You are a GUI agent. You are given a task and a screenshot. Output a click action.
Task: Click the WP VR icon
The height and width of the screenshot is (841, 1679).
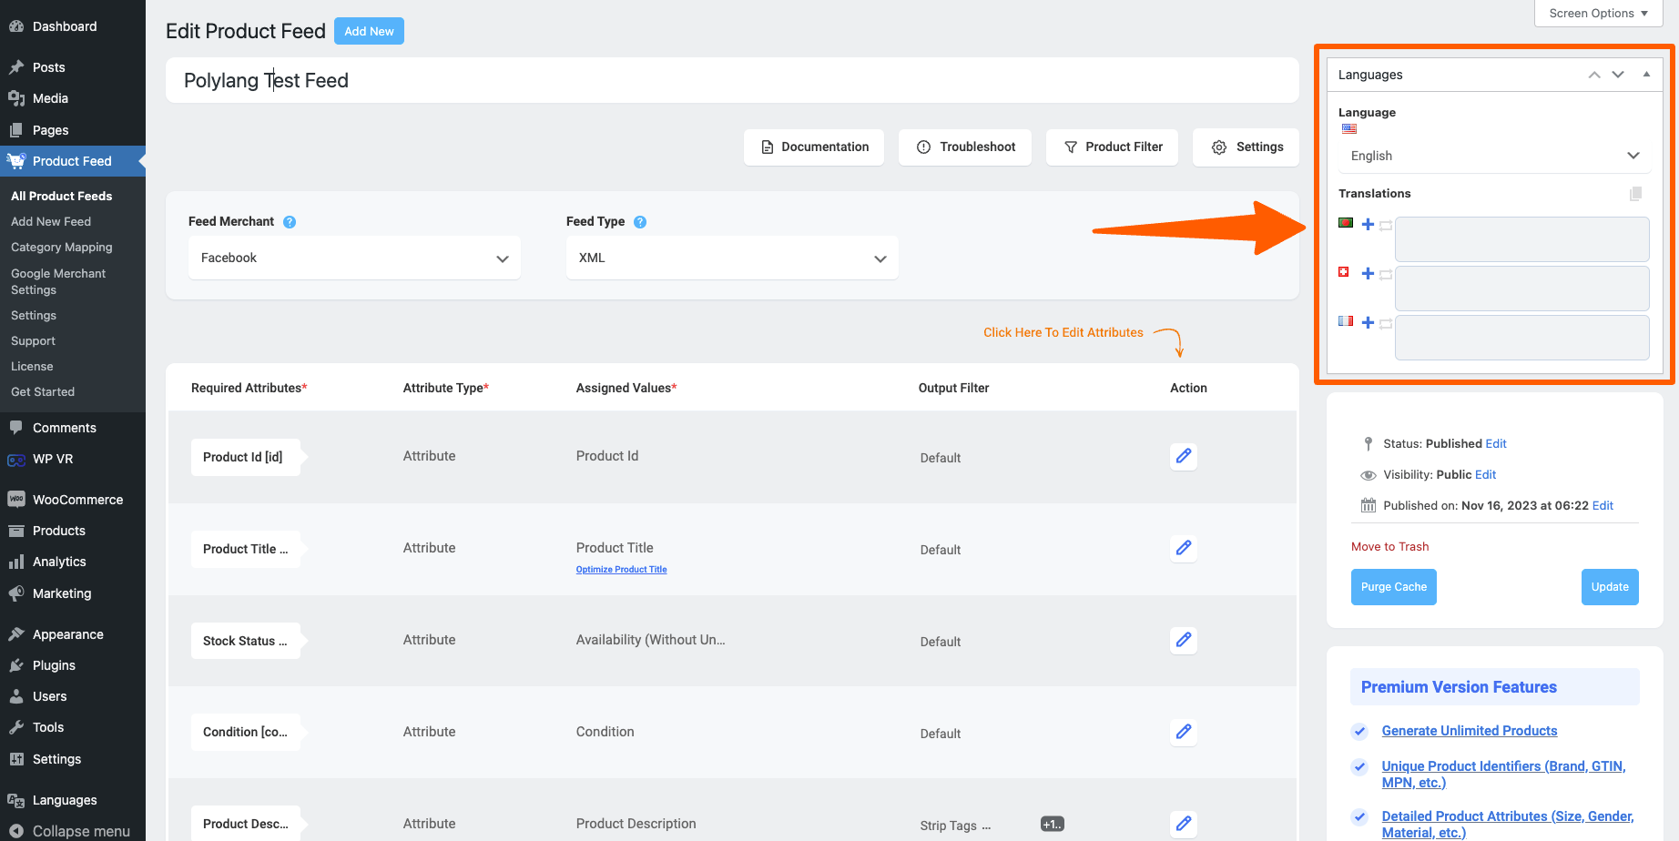[x=16, y=460]
